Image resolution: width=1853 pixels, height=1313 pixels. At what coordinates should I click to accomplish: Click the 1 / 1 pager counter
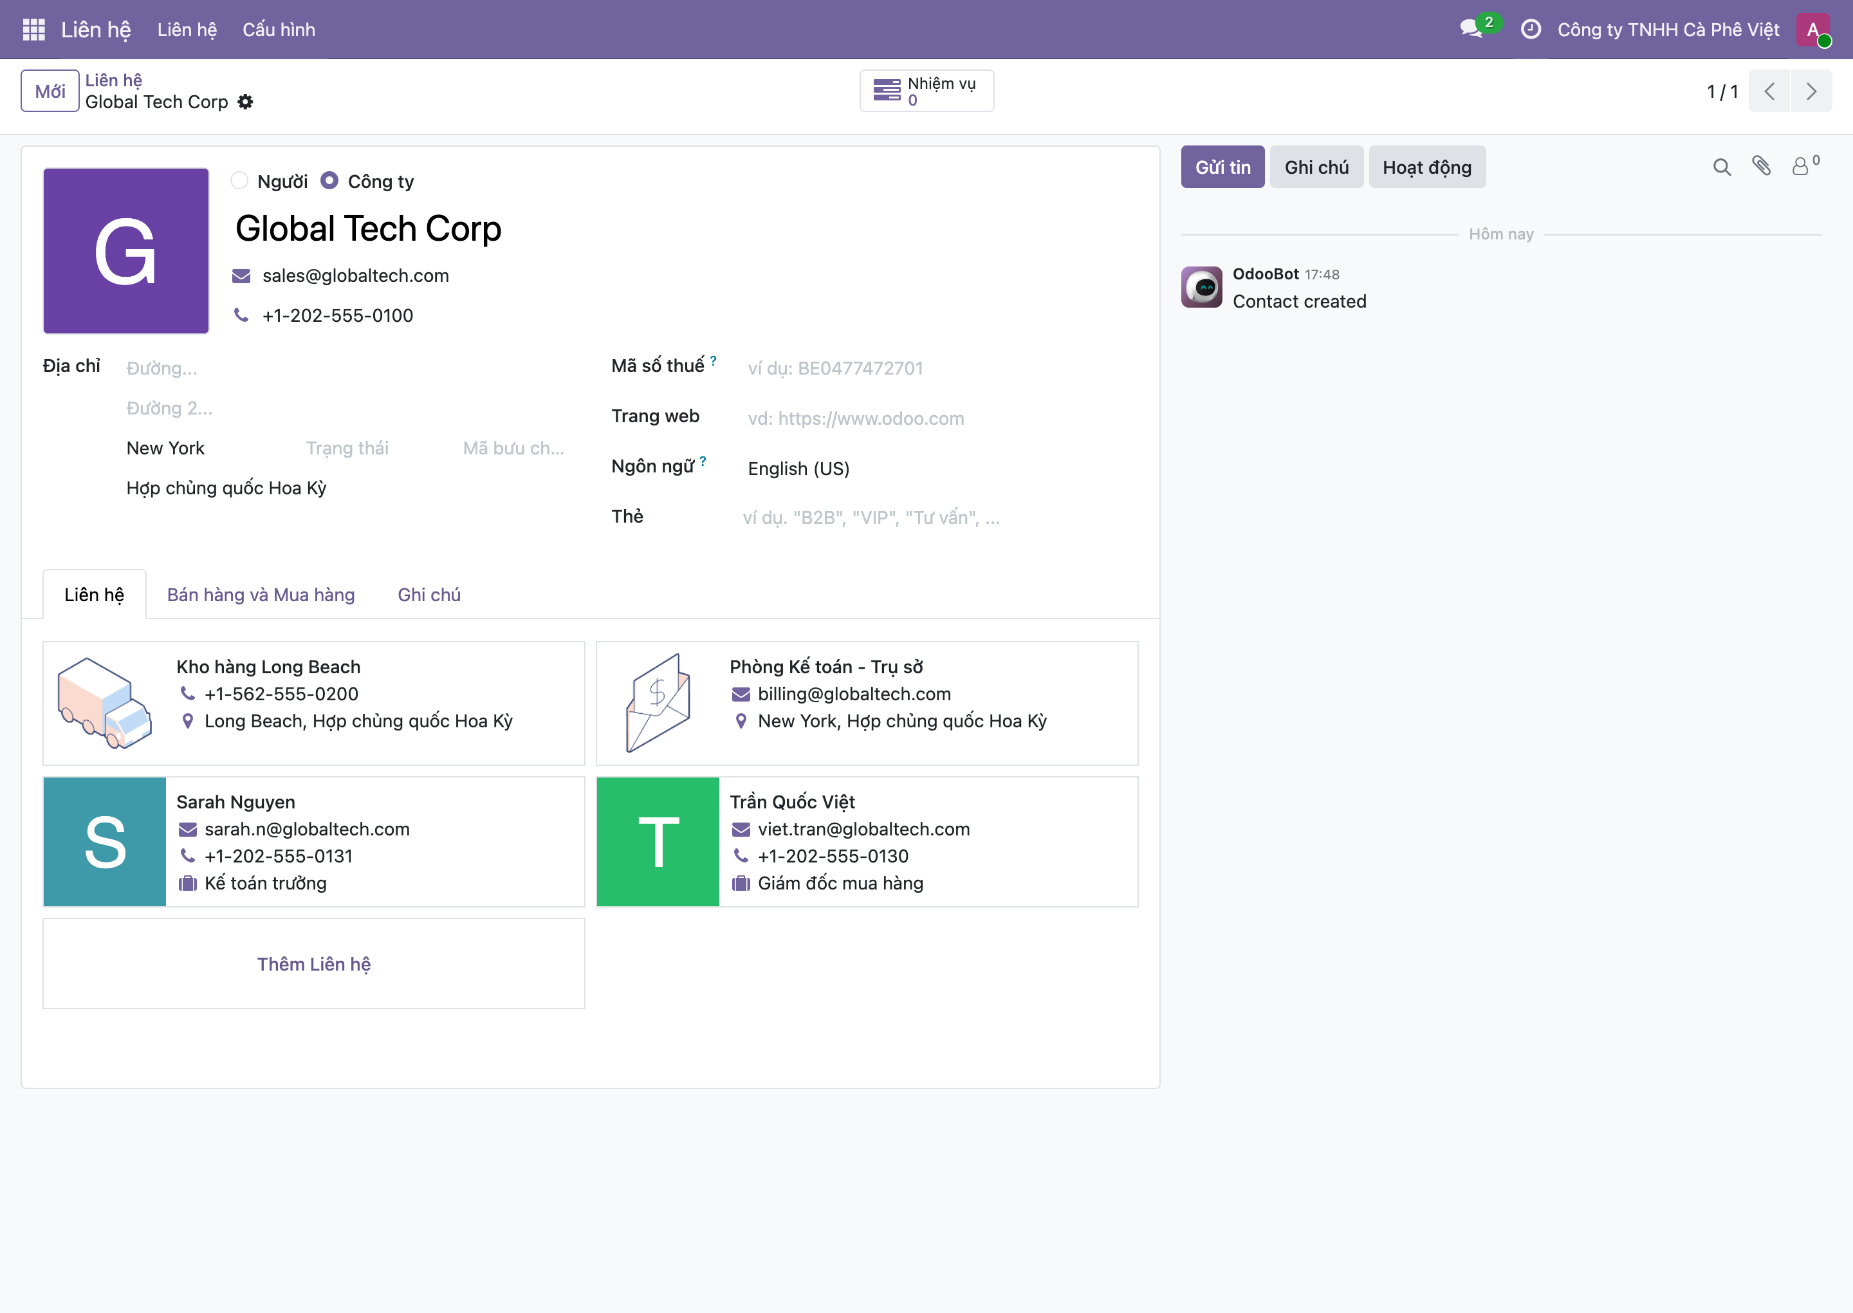point(1722,91)
